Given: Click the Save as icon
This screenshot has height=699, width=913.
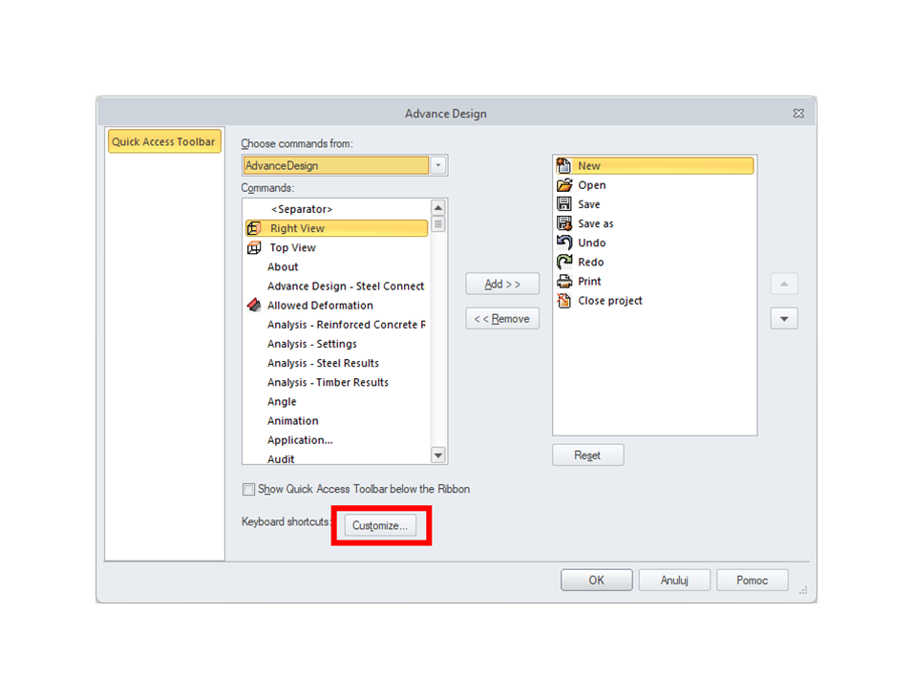Looking at the screenshot, I should click(x=564, y=223).
